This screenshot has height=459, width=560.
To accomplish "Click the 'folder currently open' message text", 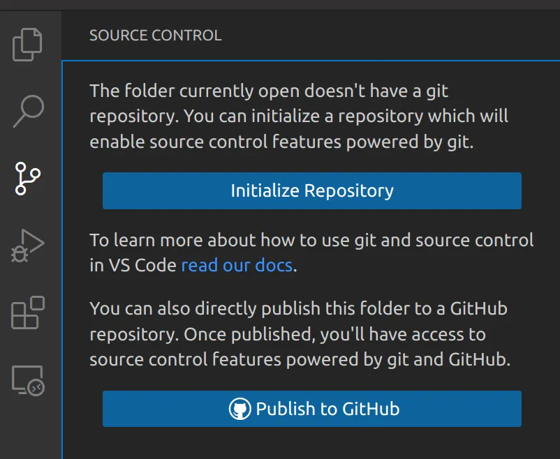I will click(x=269, y=91).
